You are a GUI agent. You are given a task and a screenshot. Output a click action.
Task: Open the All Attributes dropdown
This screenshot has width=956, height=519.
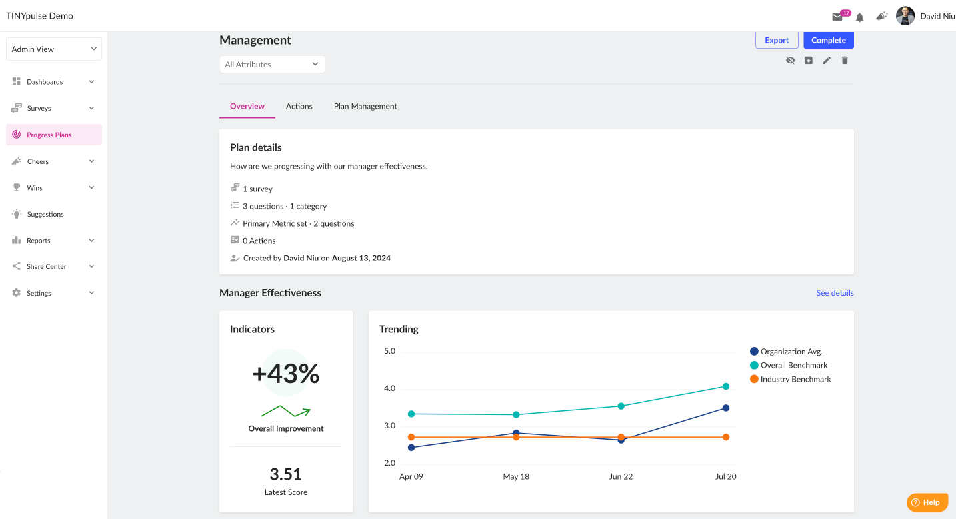273,65
